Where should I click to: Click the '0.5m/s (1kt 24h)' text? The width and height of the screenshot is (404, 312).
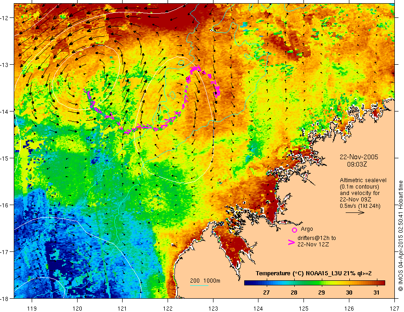point(360,206)
